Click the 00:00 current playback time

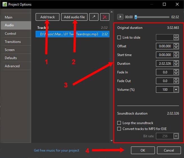tap(129, 17)
